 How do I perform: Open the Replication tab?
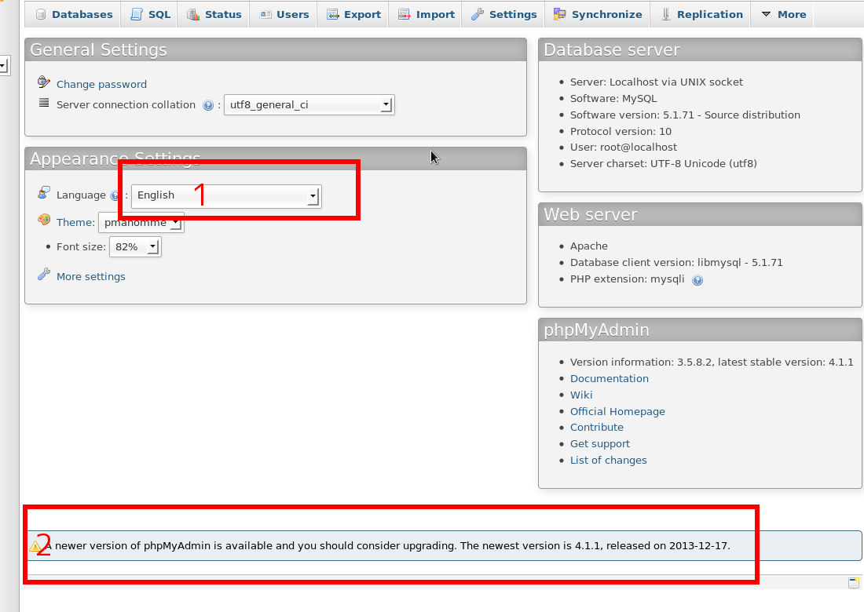[x=701, y=14]
